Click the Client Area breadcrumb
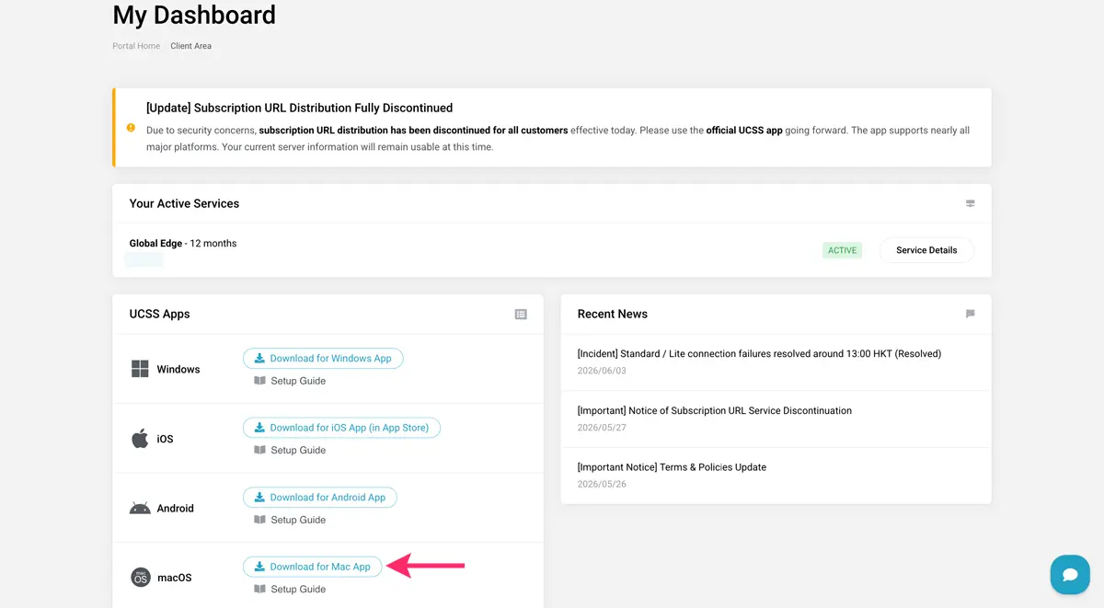 coord(191,46)
